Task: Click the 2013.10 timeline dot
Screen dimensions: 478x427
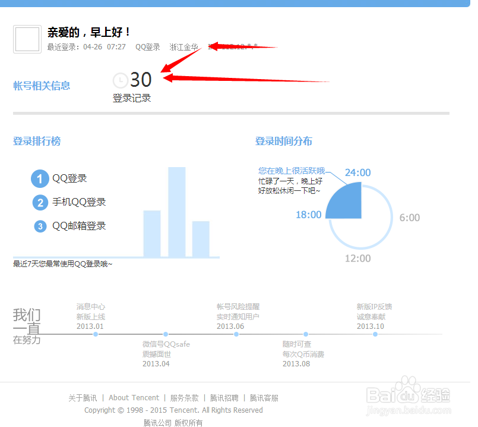Action: 375,334
